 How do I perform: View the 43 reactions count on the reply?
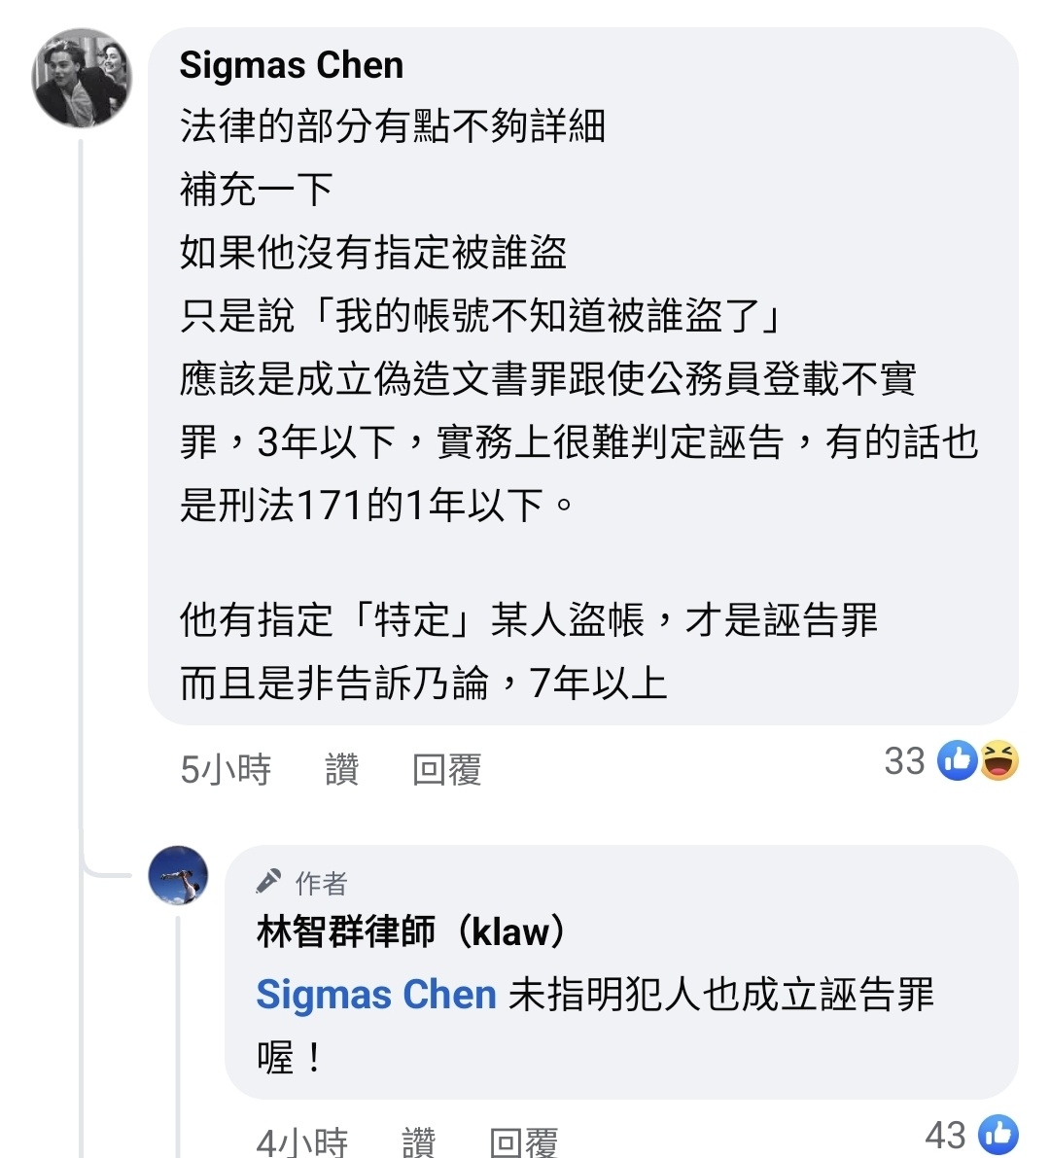(x=945, y=1135)
